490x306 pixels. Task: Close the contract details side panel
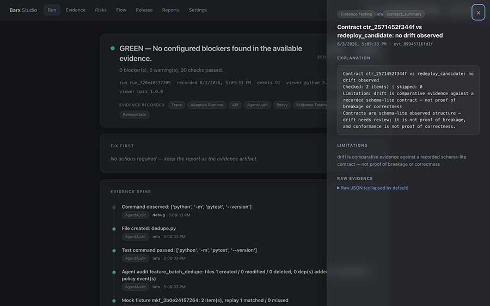pos(478,13)
